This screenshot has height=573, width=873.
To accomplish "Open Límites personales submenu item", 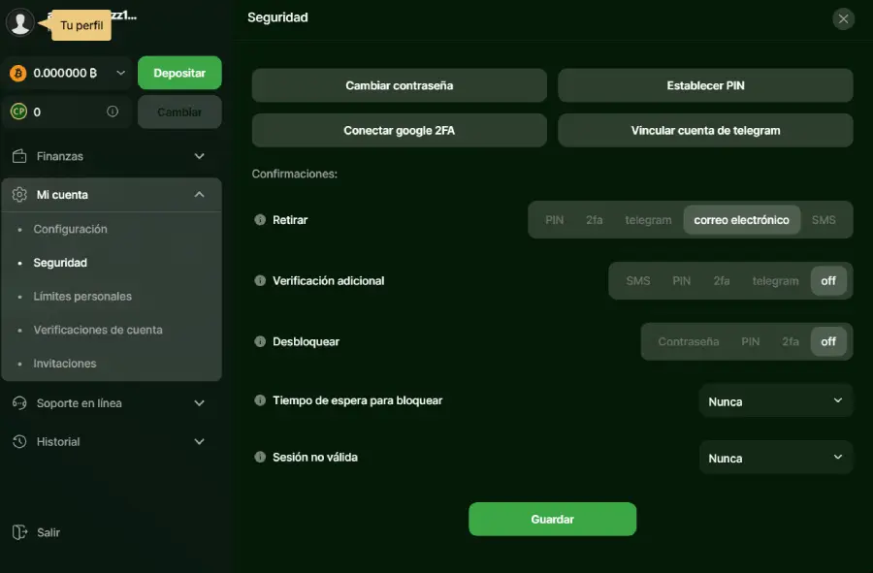I will point(82,297).
